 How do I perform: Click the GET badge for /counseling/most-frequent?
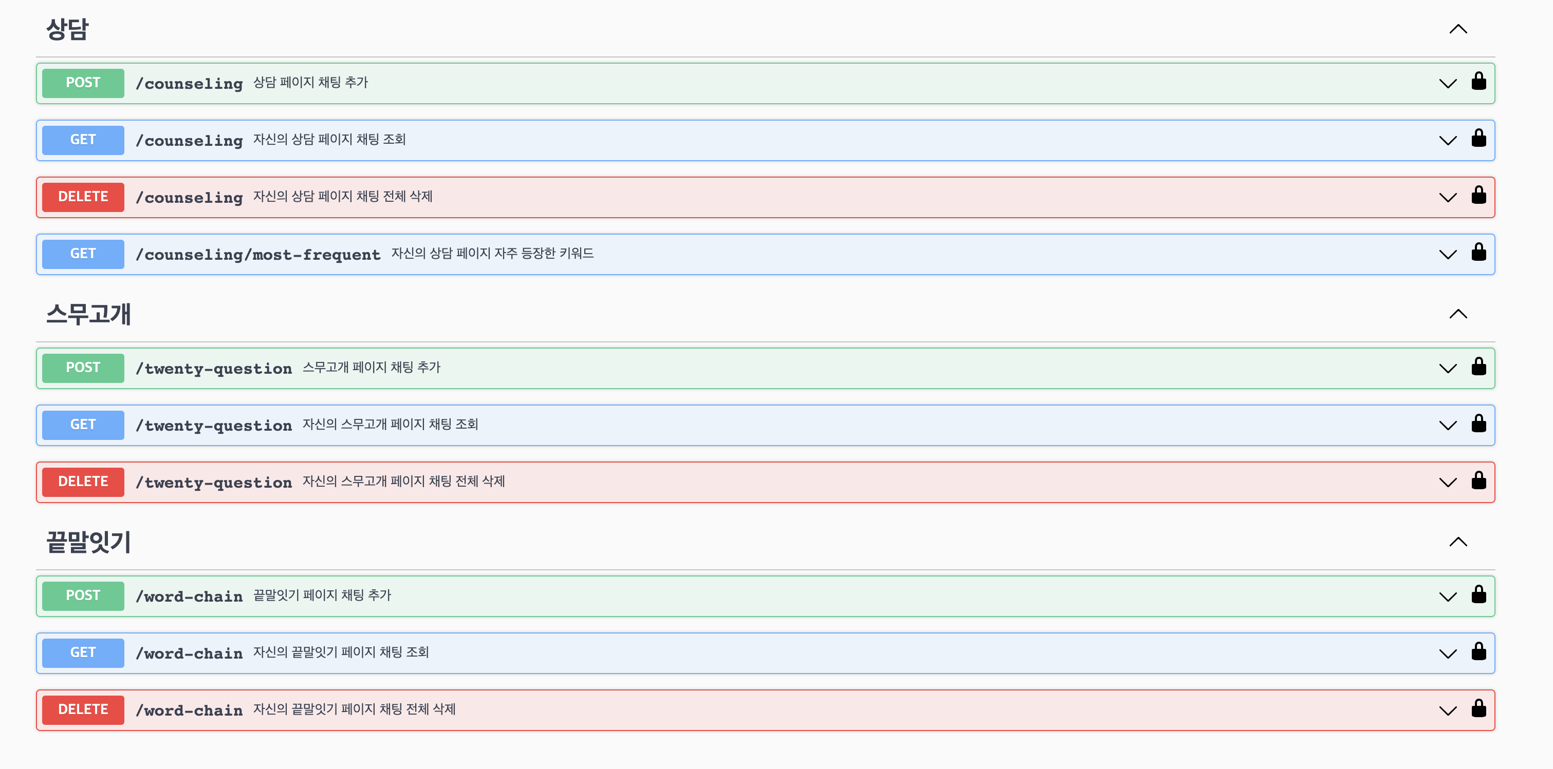[83, 254]
